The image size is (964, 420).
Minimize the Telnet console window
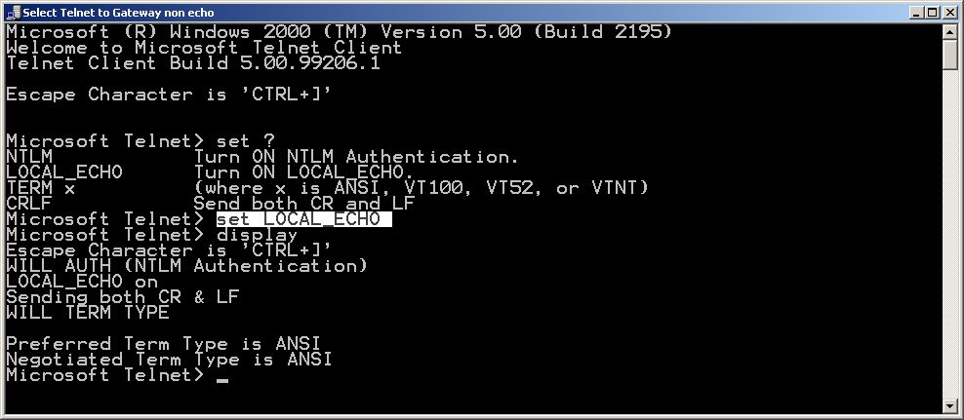coord(917,13)
